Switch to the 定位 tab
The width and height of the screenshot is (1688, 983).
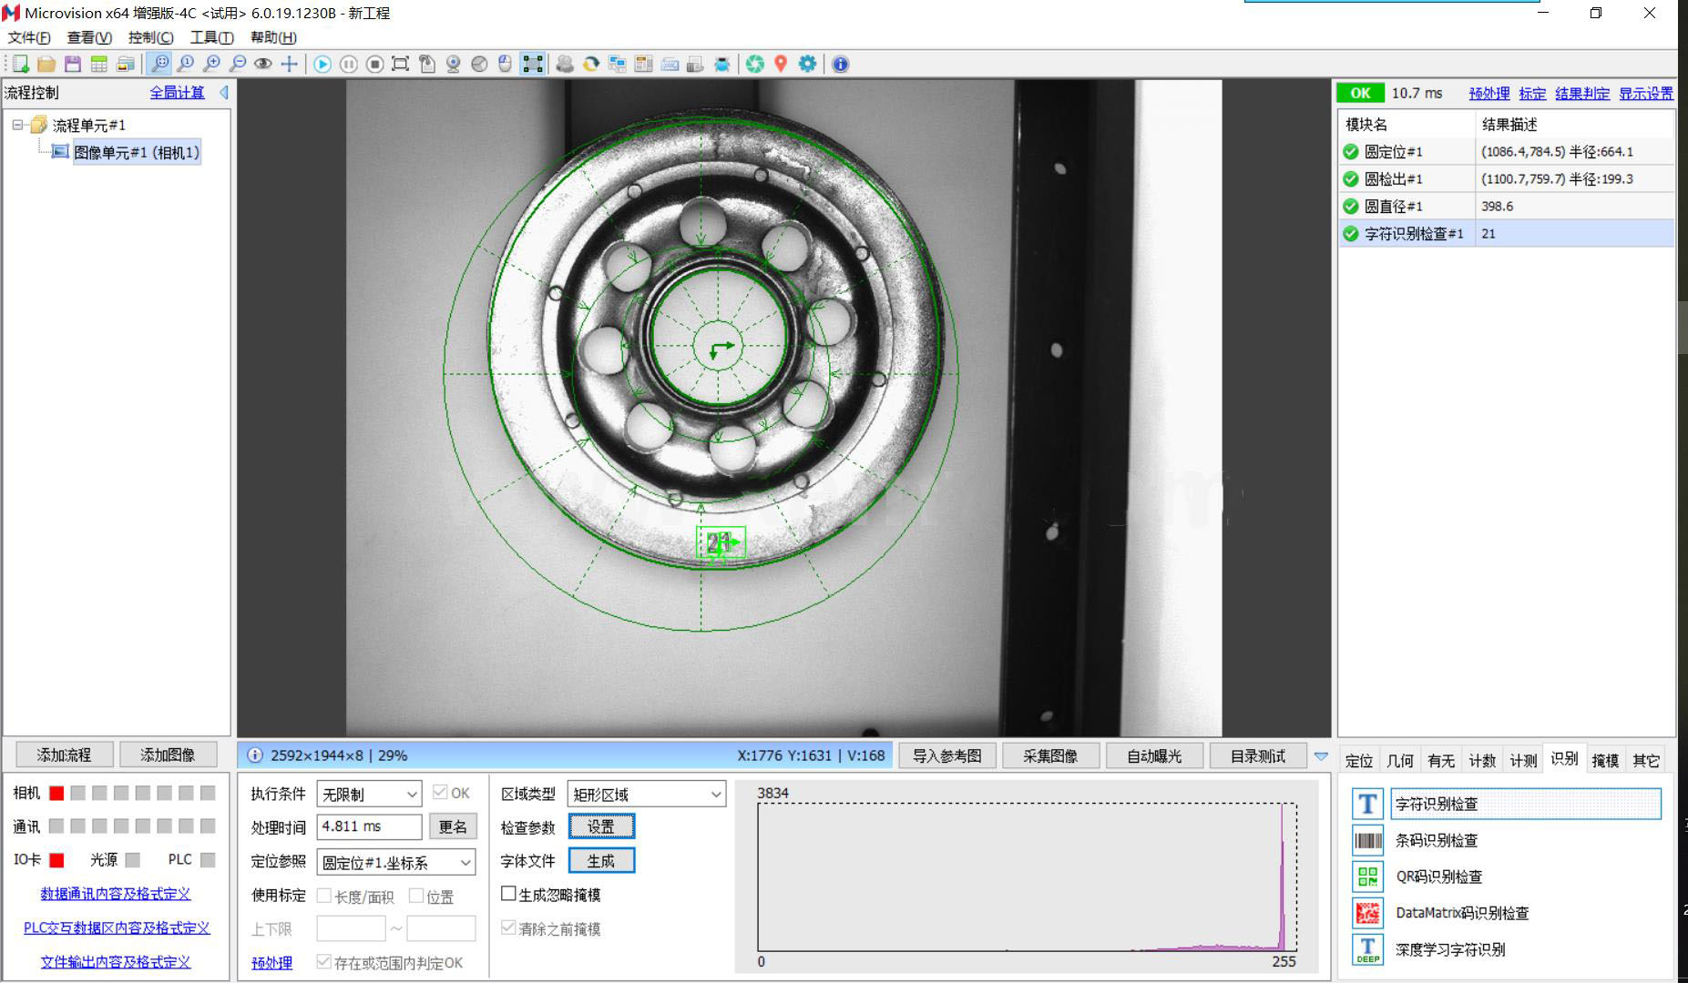coord(1359,760)
